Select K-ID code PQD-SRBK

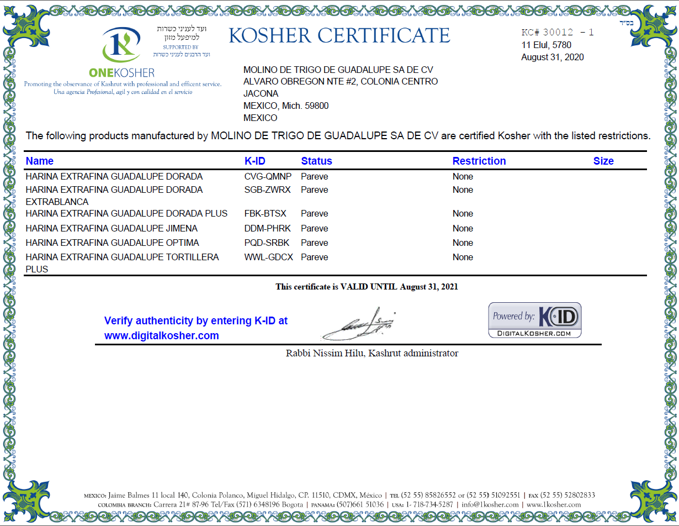267,243
